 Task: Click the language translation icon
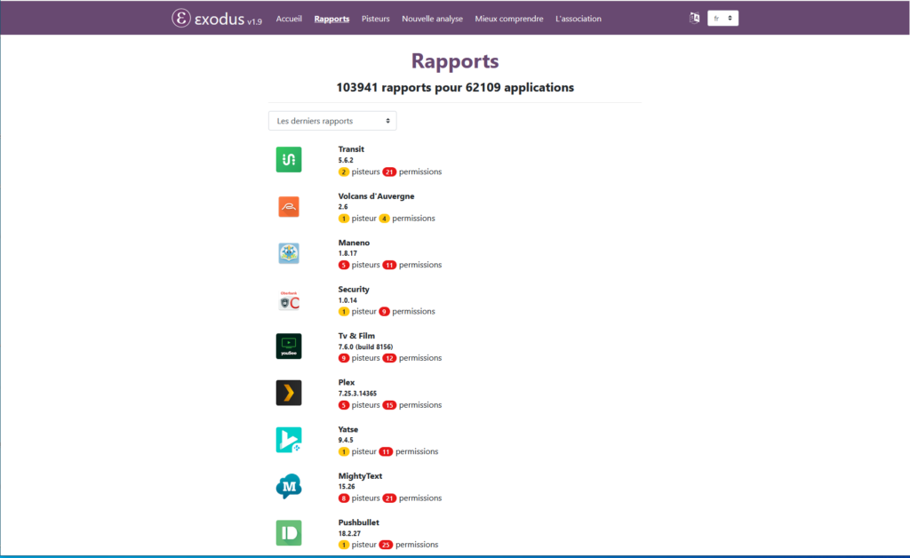point(694,18)
